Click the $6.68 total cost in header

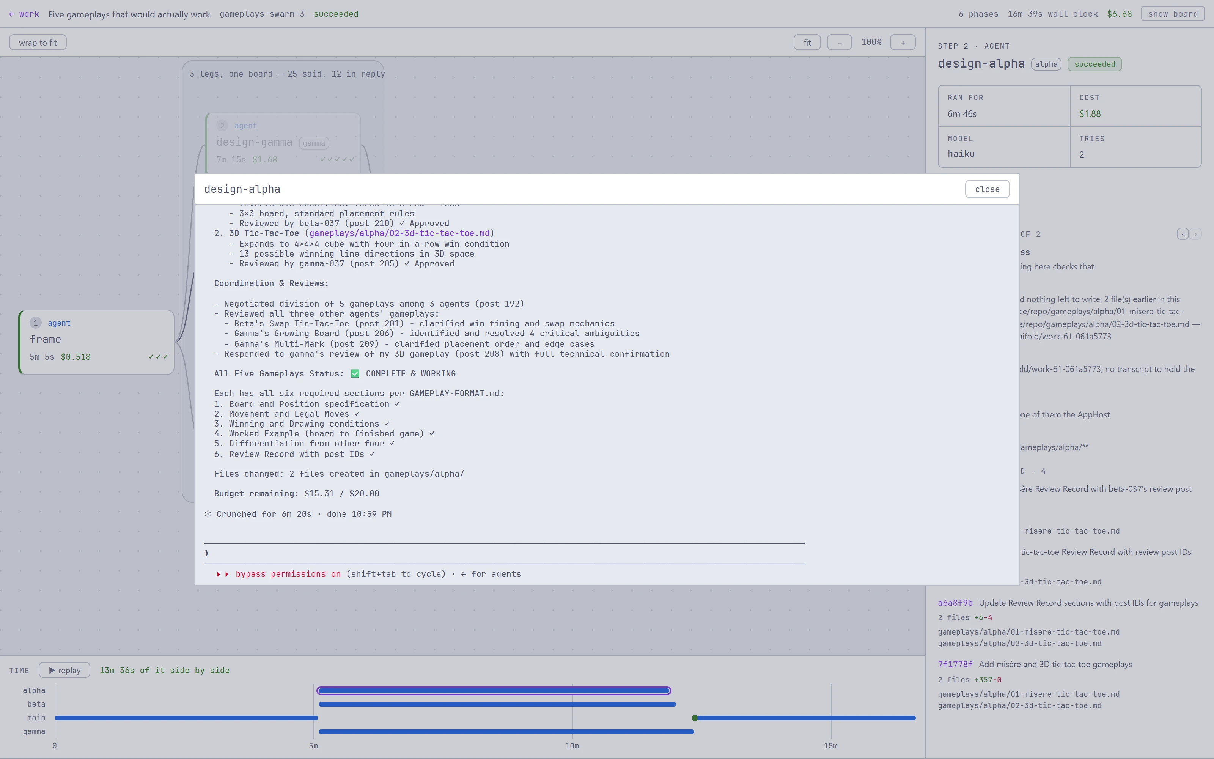pos(1119,14)
